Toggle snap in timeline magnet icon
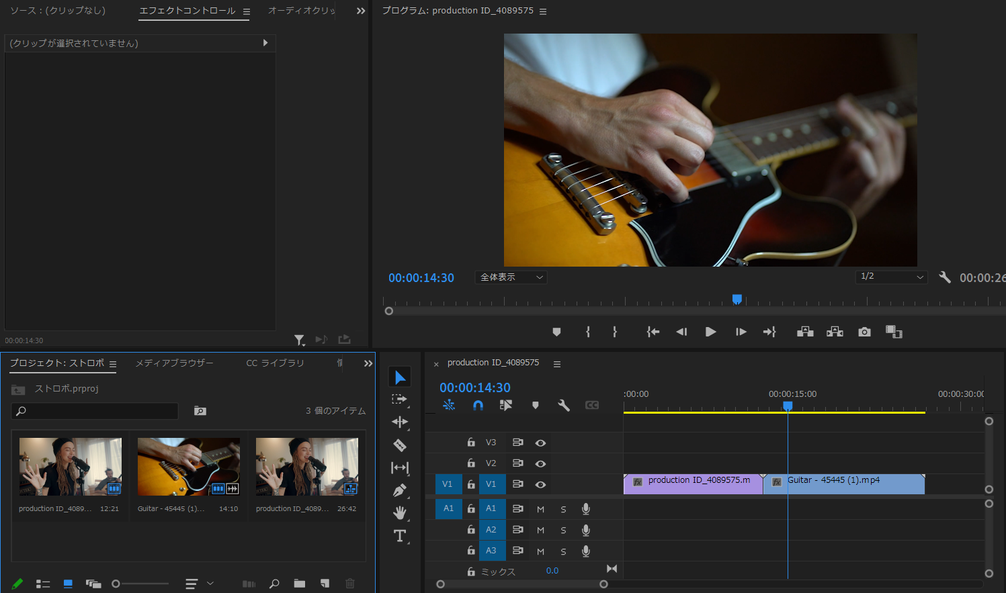Viewport: 1006px width, 593px height. [x=478, y=405]
